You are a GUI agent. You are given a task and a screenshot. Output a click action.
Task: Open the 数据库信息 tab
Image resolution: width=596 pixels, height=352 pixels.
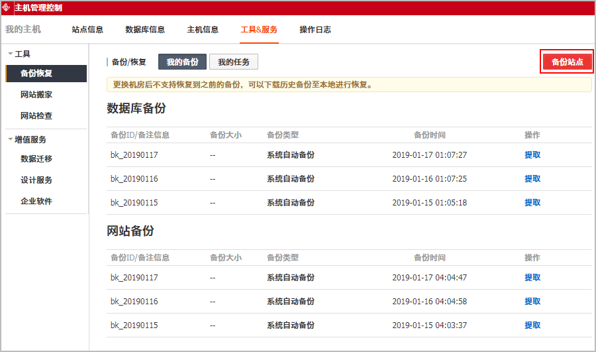tap(145, 30)
